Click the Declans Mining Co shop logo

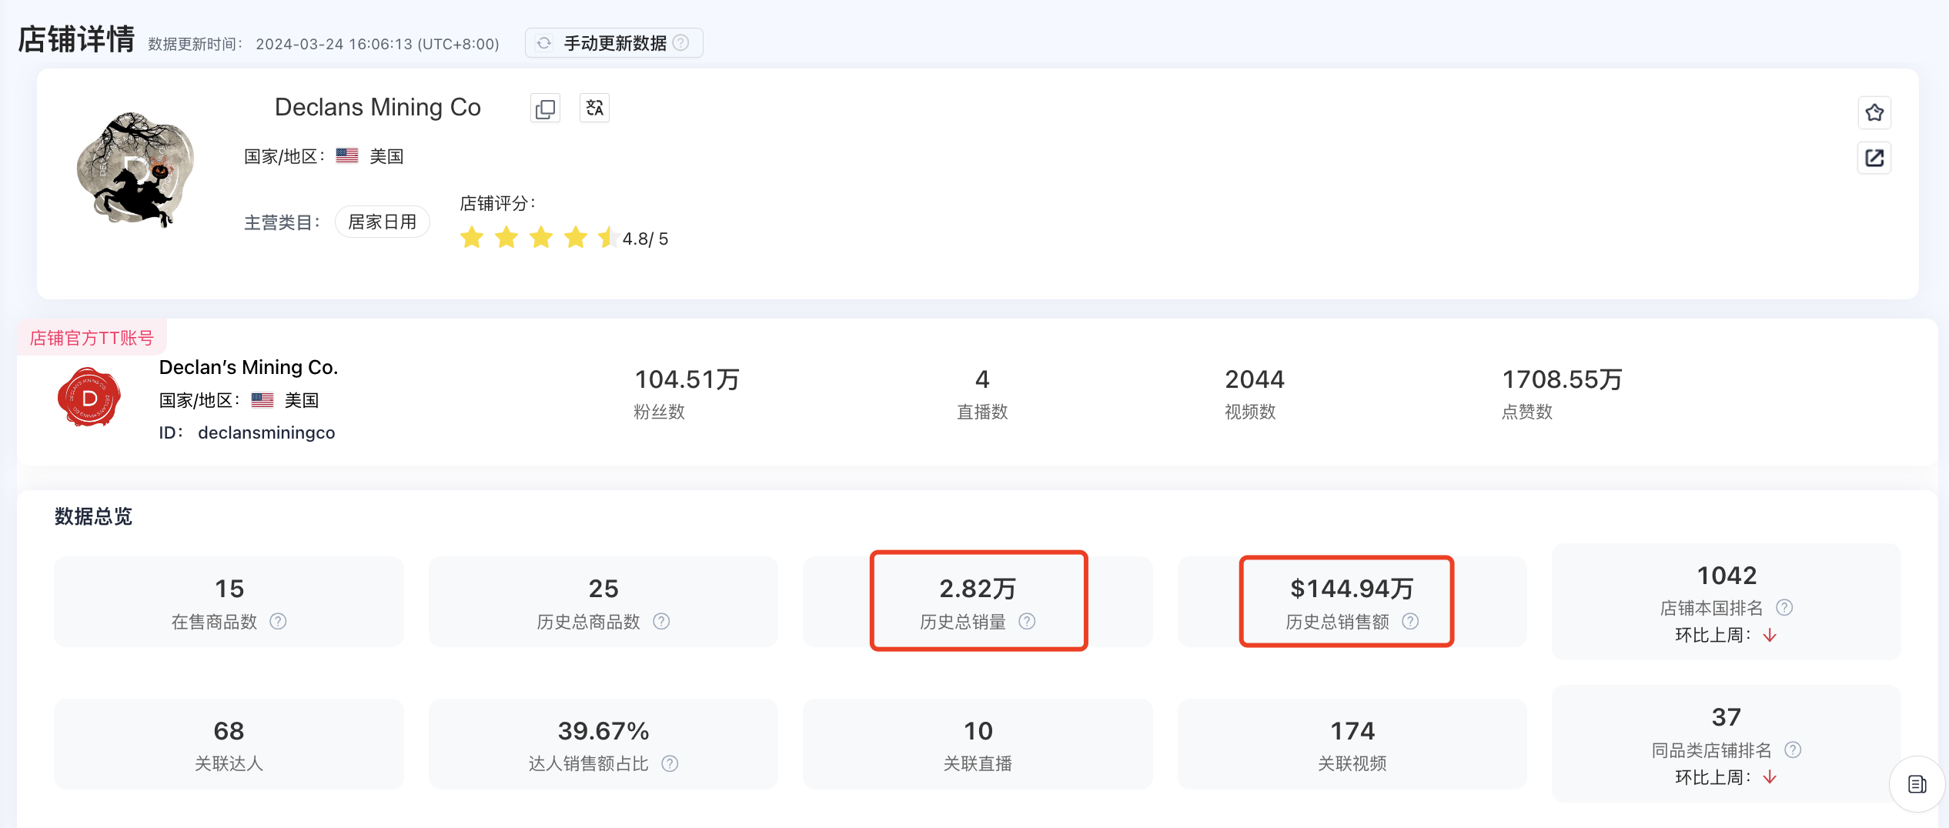coord(136,169)
